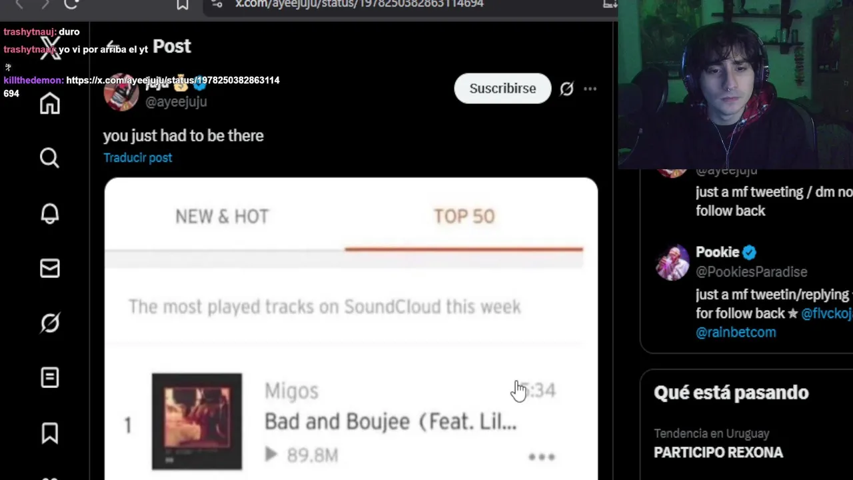Click the Traducir post link
The width and height of the screenshot is (853, 480).
click(138, 158)
